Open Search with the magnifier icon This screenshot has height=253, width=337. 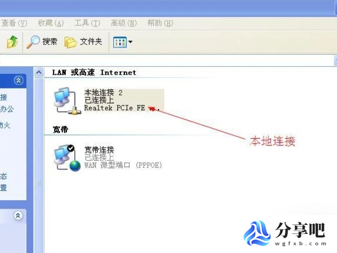[x=42, y=42]
